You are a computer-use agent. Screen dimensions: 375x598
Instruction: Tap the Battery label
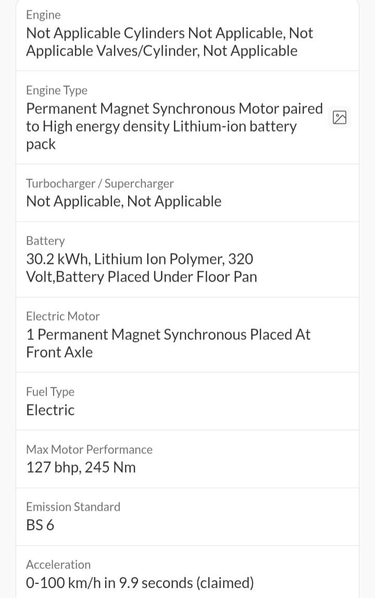point(45,241)
